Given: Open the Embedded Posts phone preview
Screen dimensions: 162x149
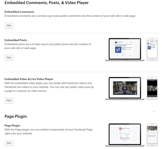Looking at the screenshot, I should pyautogui.click(x=152, y=49).
